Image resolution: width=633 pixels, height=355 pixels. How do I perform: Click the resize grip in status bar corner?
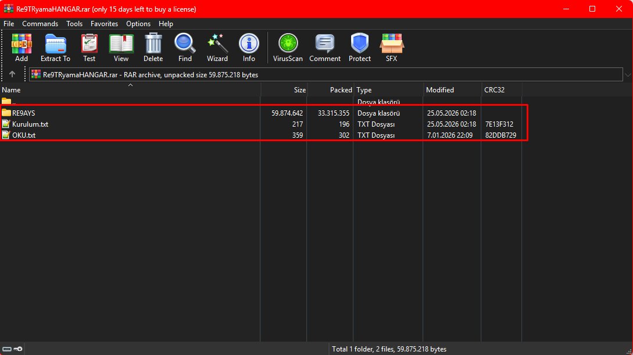pos(628,351)
